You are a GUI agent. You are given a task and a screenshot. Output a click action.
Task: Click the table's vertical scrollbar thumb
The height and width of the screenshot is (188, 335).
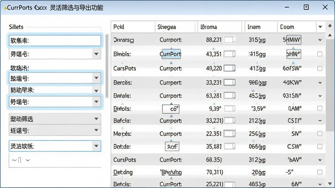tap(330, 85)
